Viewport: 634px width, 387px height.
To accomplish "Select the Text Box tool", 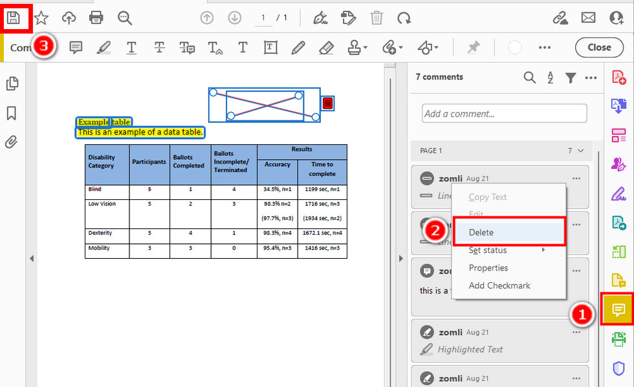I will (270, 47).
